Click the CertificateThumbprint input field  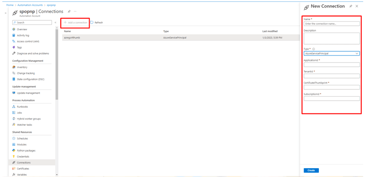click(332, 87)
